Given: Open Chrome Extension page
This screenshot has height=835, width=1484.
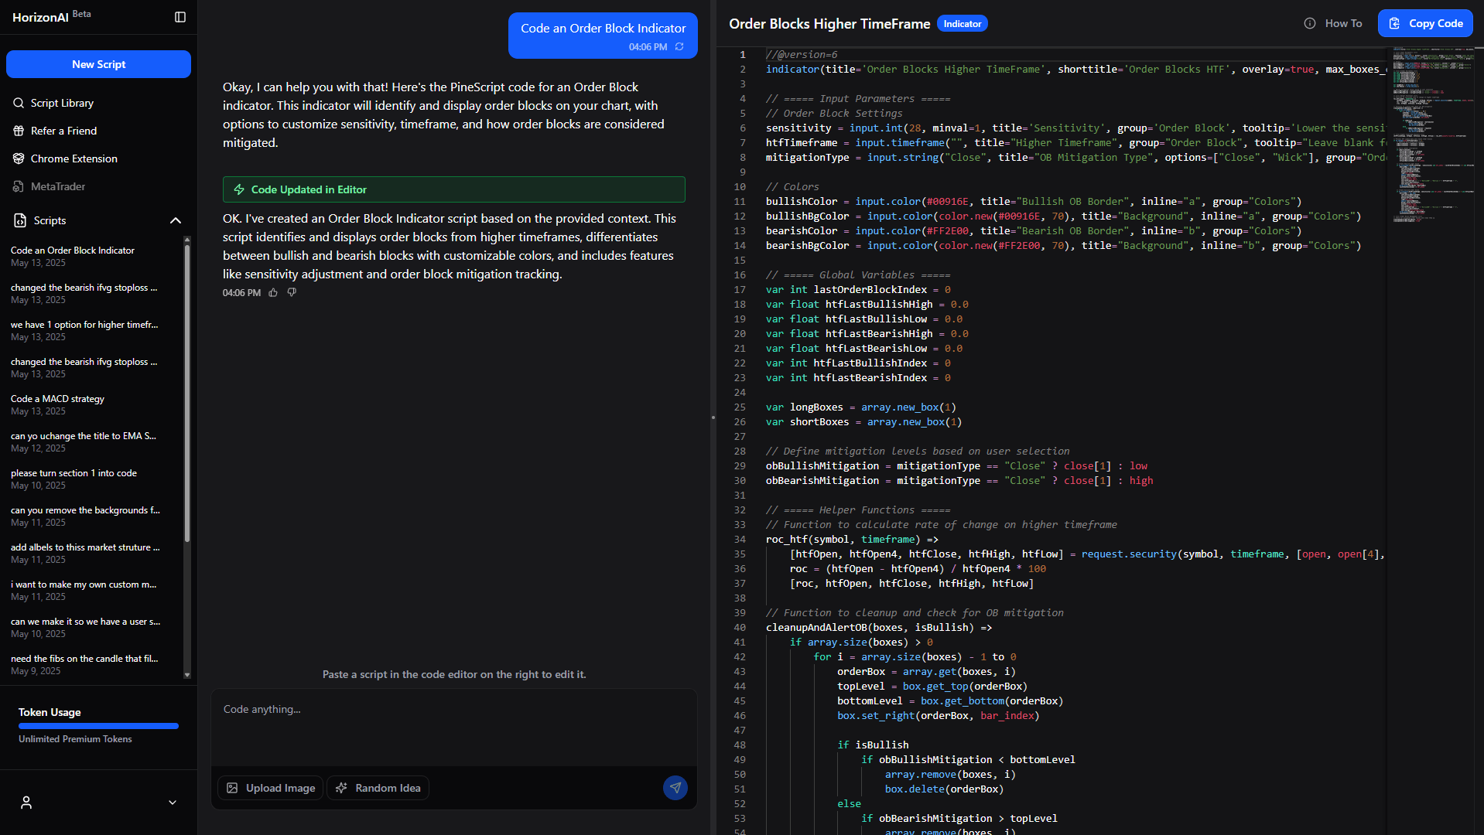Looking at the screenshot, I should click(74, 158).
